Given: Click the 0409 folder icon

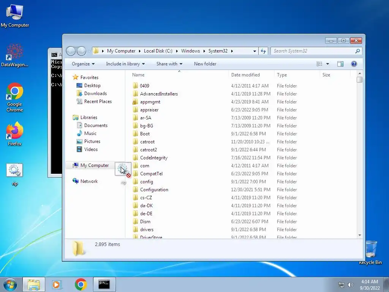Looking at the screenshot, I should pyautogui.click(x=135, y=86).
